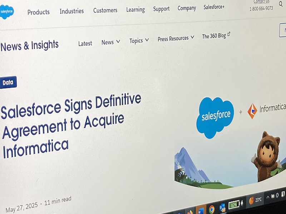Open the Products menu

point(39,12)
